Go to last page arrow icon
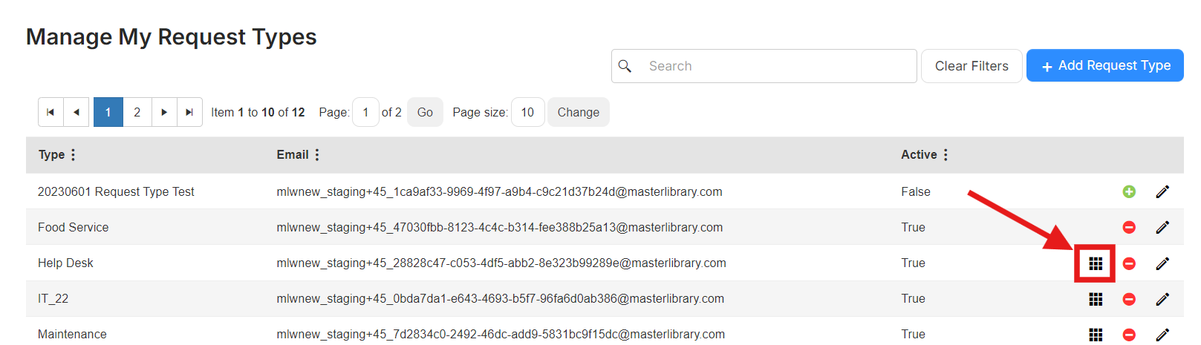The image size is (1201, 345). pos(189,112)
